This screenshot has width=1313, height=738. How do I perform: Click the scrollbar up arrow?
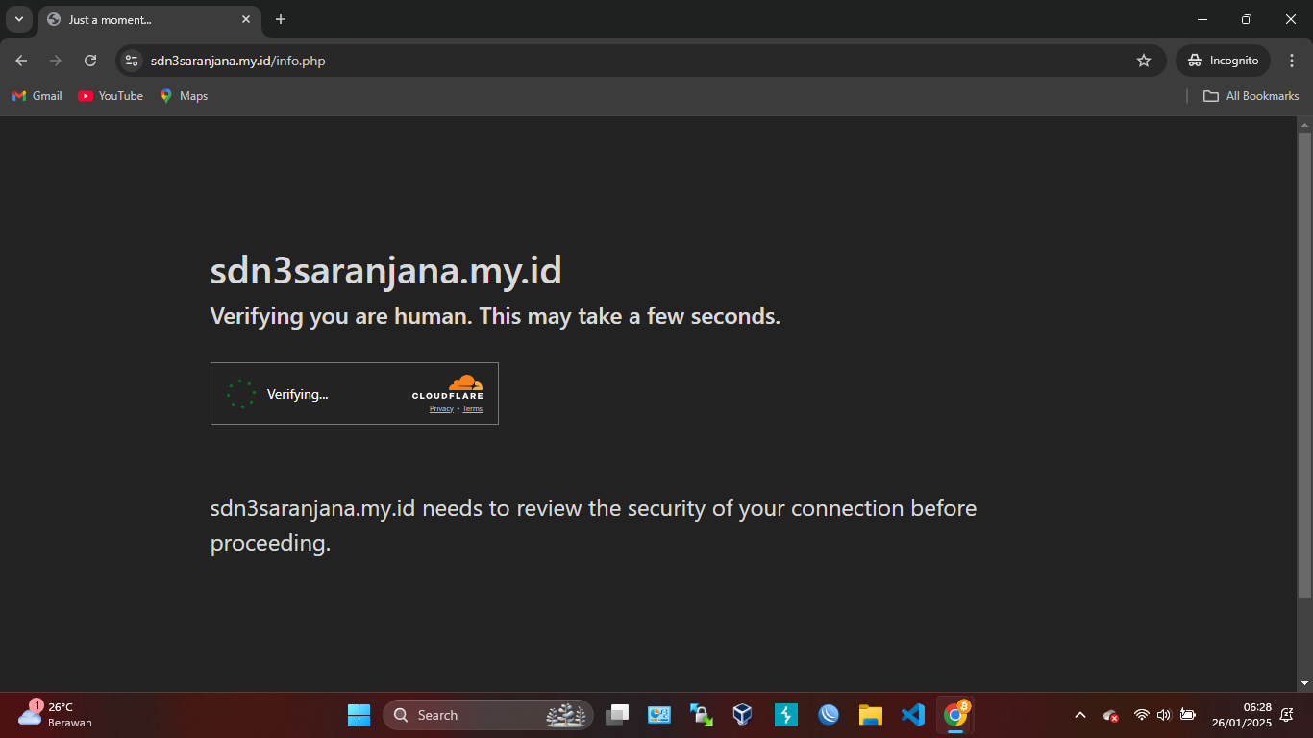(1304, 125)
